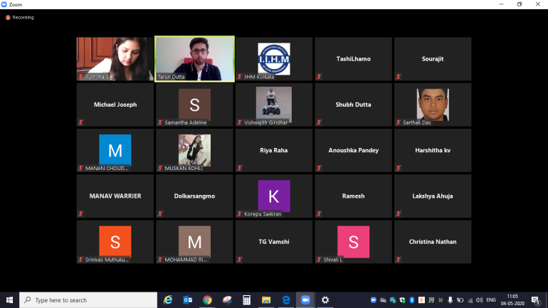Select Tarun Dutta's active video tile
This screenshot has width=548, height=308.
coord(194,58)
